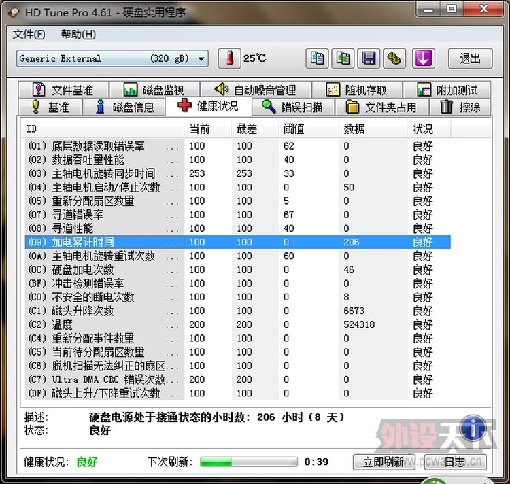Select row (C4) 重新分配事件数量
510x484 pixels.
(238, 338)
